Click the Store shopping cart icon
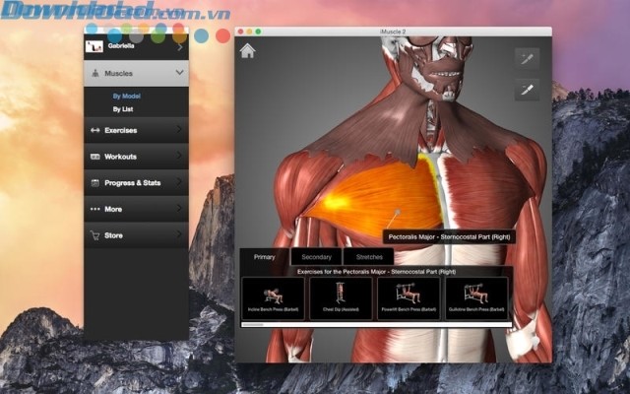 coord(95,235)
